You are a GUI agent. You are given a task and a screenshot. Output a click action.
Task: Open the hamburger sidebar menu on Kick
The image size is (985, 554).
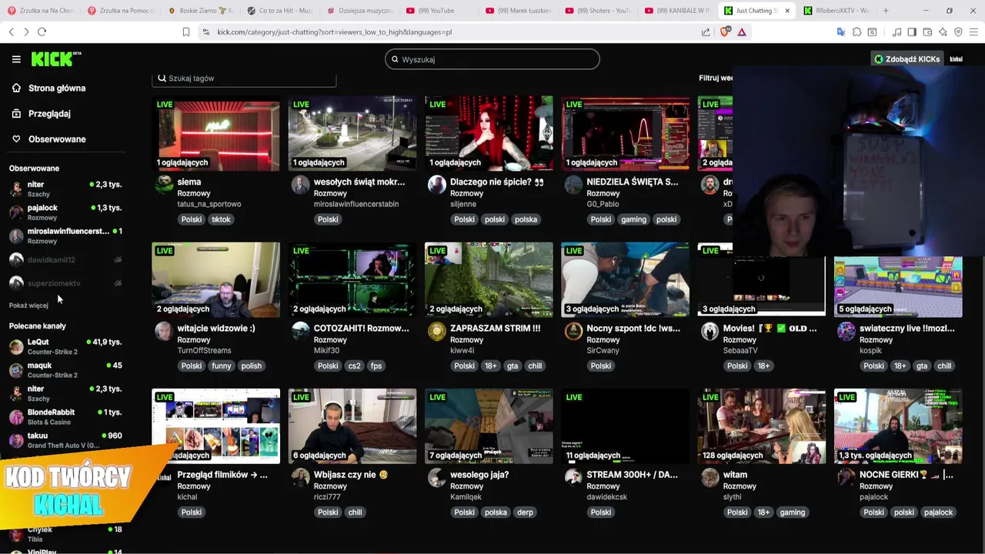pyautogui.click(x=16, y=59)
